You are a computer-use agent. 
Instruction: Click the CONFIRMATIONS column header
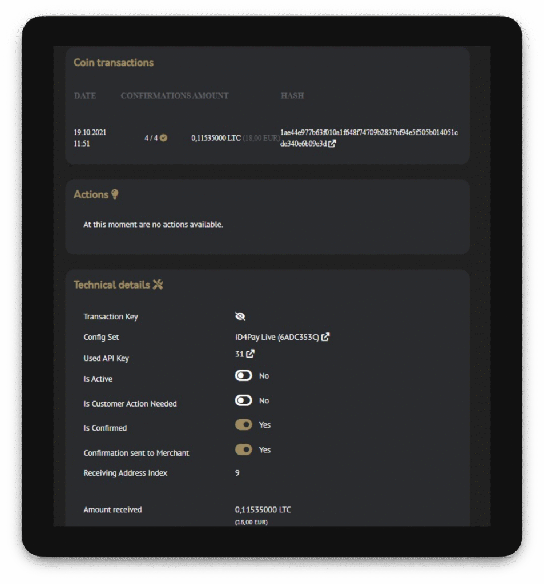tap(155, 96)
